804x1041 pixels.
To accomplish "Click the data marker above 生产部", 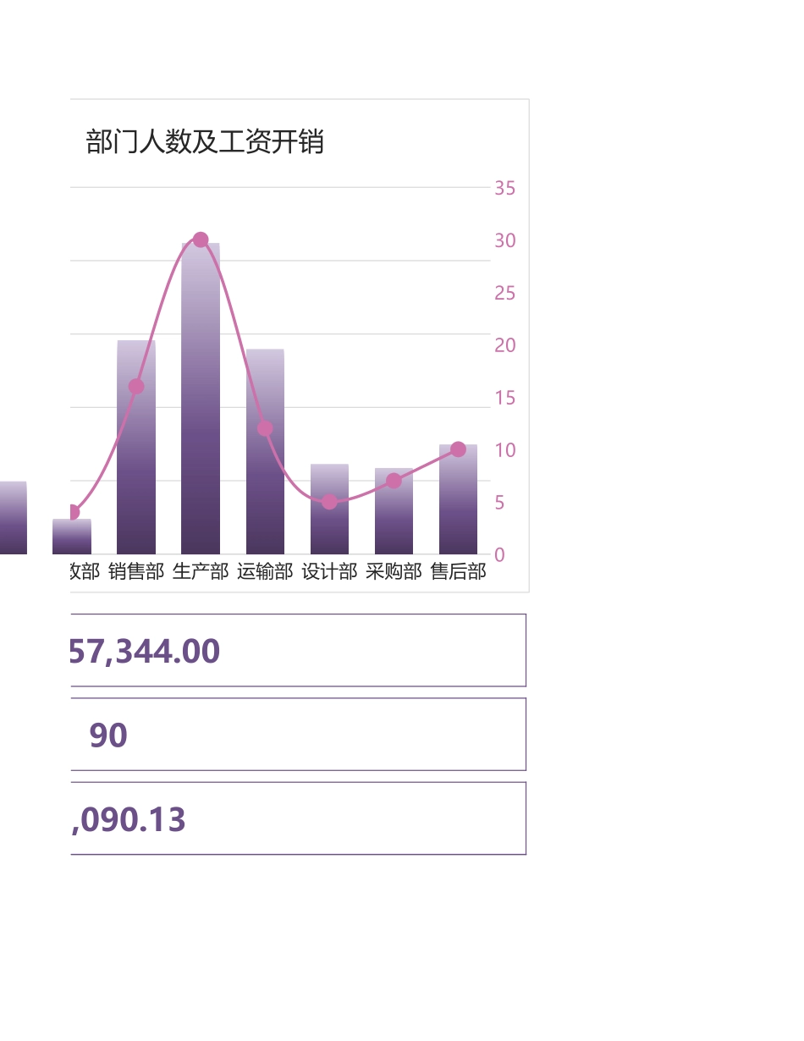I will (x=201, y=240).
